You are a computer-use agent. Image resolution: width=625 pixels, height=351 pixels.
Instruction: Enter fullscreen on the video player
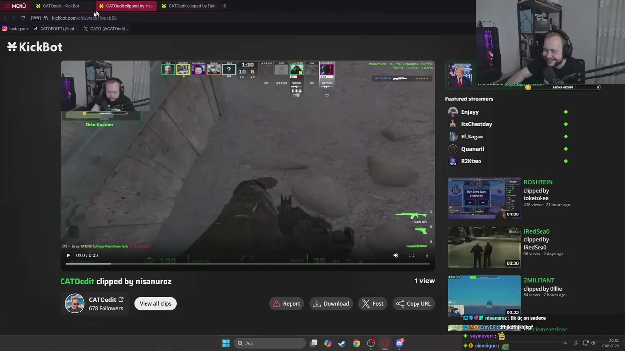click(411, 255)
